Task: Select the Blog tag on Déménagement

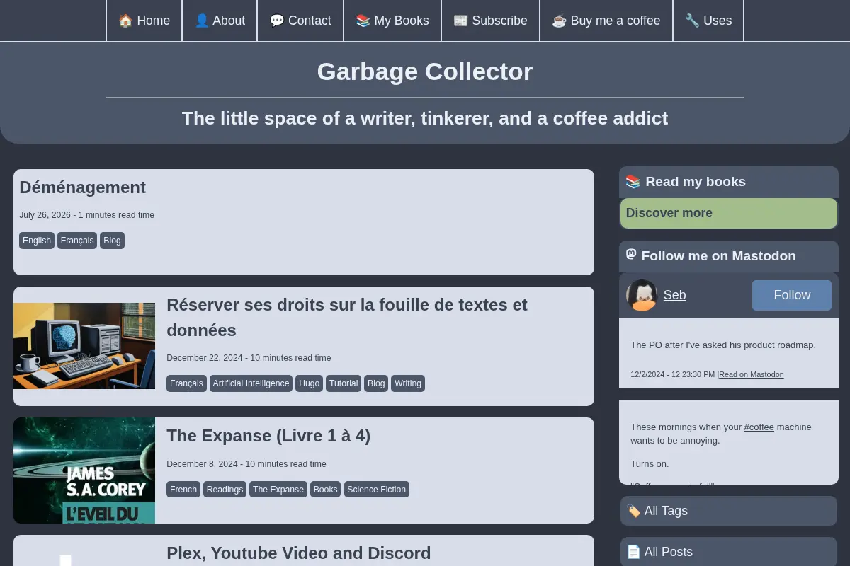Action: point(112,241)
